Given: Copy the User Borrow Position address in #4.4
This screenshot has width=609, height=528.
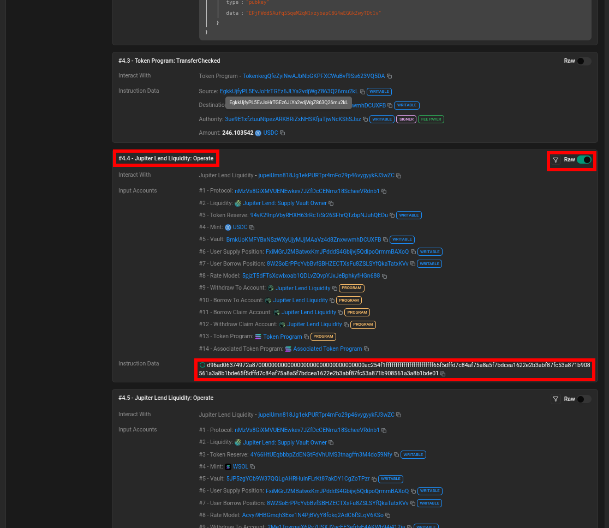Looking at the screenshot, I should click(413, 263).
